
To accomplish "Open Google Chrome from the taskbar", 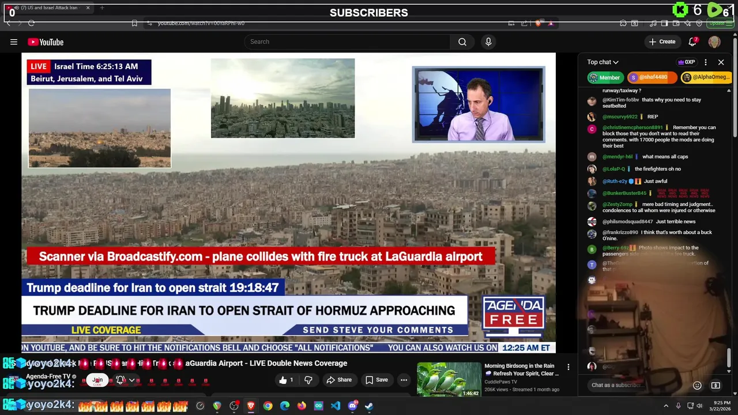I will (x=268, y=406).
